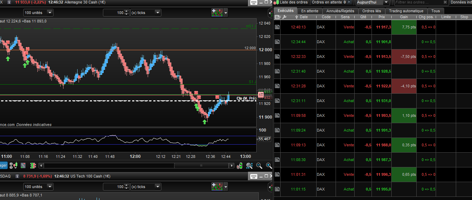Image resolution: width=472 pixels, height=200 pixels.
Task: Open the detail icon of the 12:32:33 order
Action: click(x=277, y=56)
